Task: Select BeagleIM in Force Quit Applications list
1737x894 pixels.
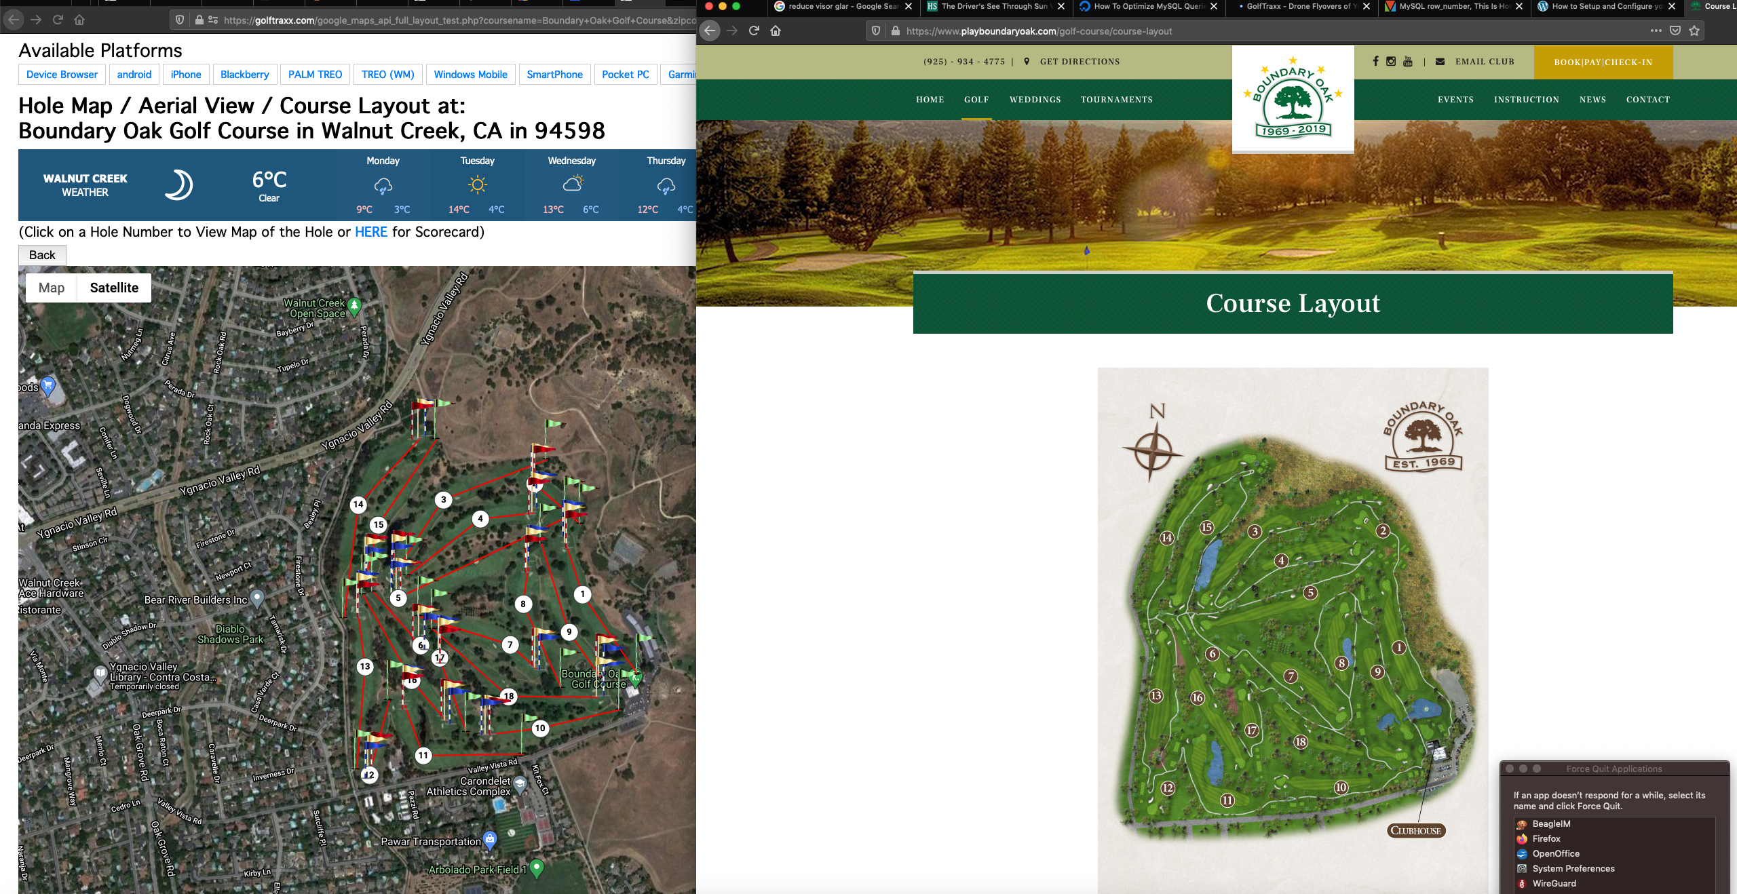Action: 1615,824
